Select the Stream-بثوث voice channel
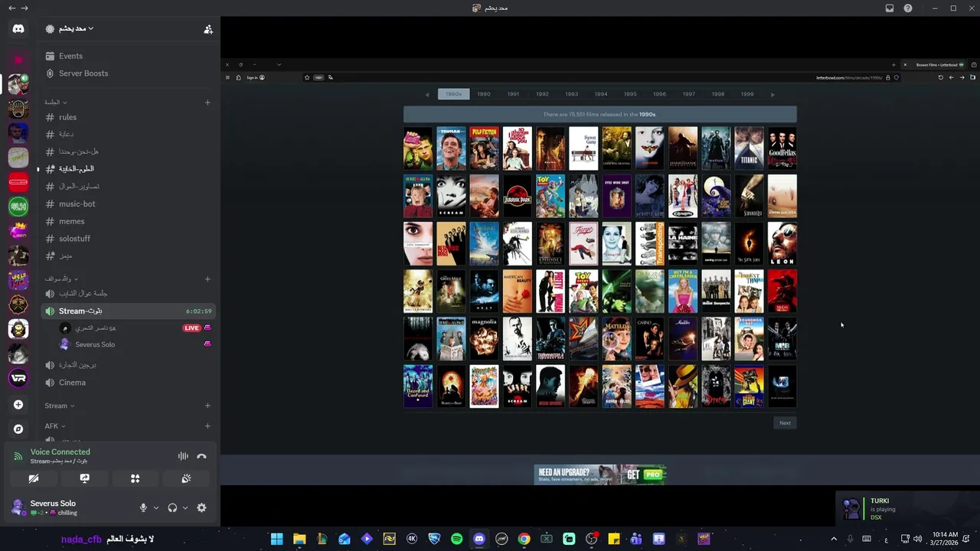 [126, 311]
